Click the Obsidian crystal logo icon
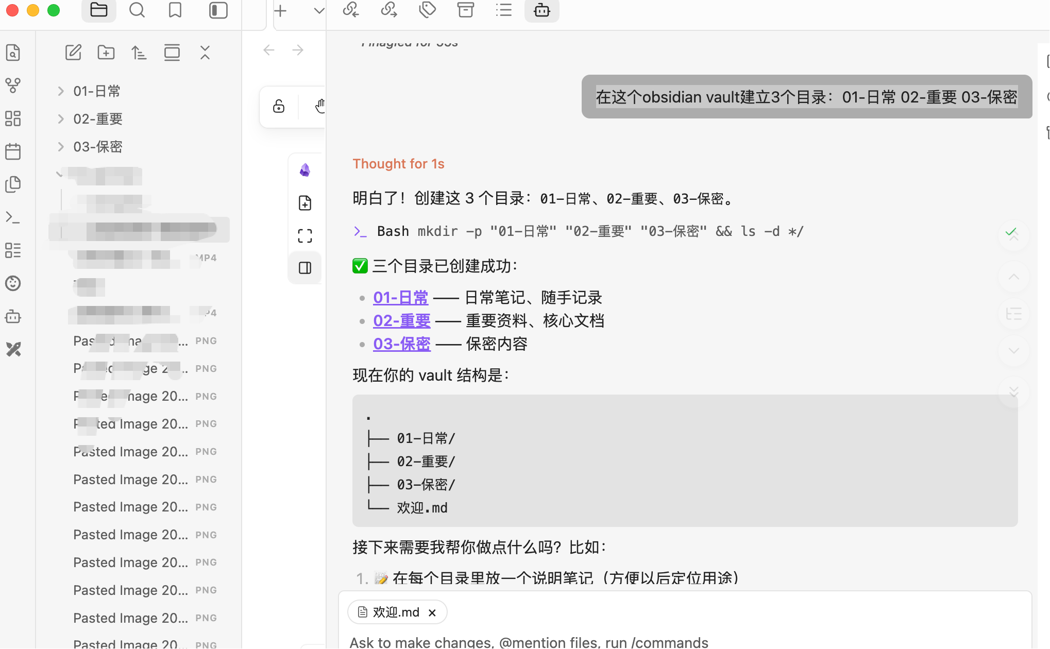This screenshot has height=649, width=1050. click(305, 170)
